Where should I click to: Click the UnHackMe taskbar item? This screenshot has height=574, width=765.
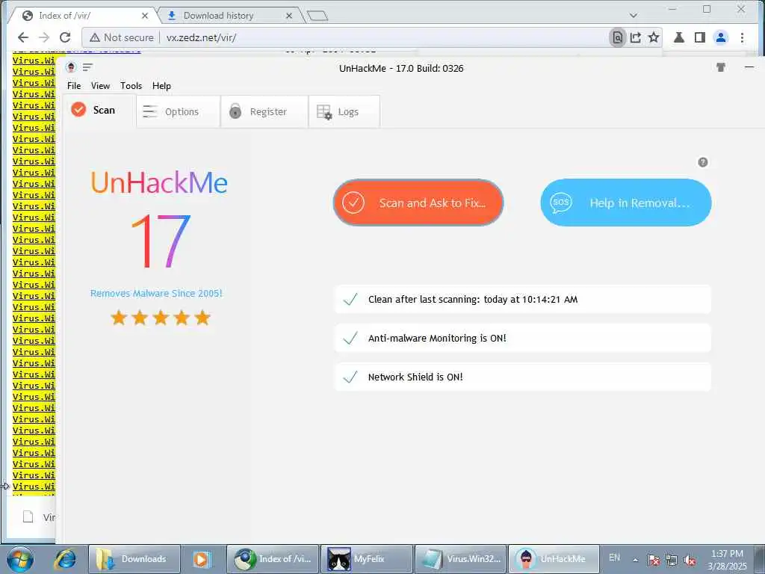[x=554, y=559]
